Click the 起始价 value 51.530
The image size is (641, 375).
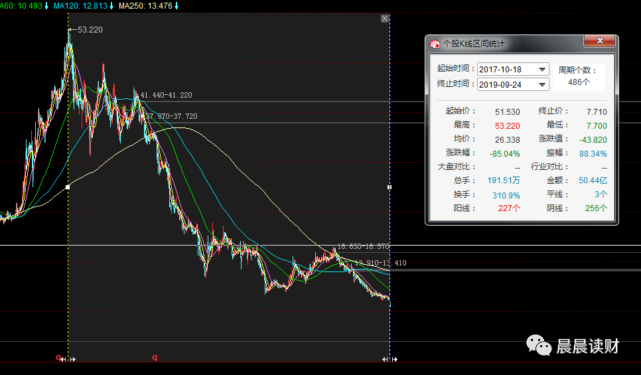point(508,112)
